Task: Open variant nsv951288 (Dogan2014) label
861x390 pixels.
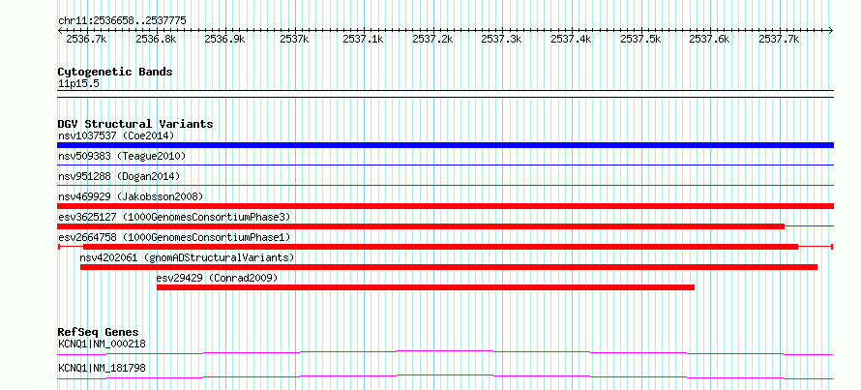Action: tap(119, 176)
